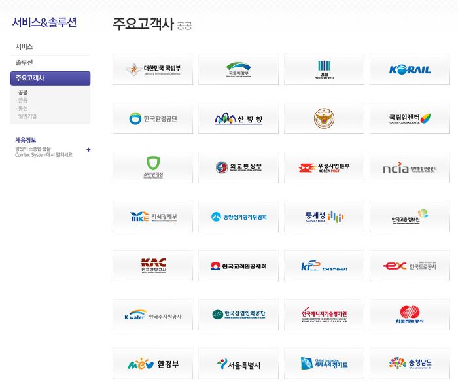Open the 국립암센터 logo card
Image resolution: width=458 pixels, height=384 pixels.
[410, 118]
